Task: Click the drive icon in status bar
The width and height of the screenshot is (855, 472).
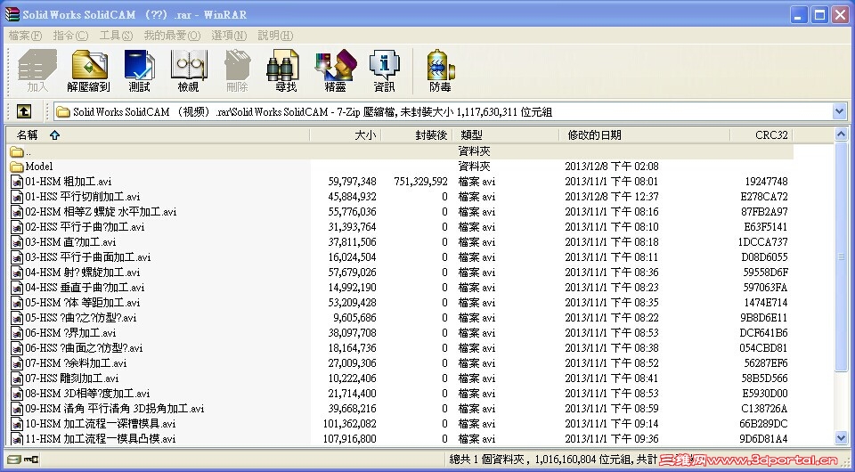Action: click(14, 460)
